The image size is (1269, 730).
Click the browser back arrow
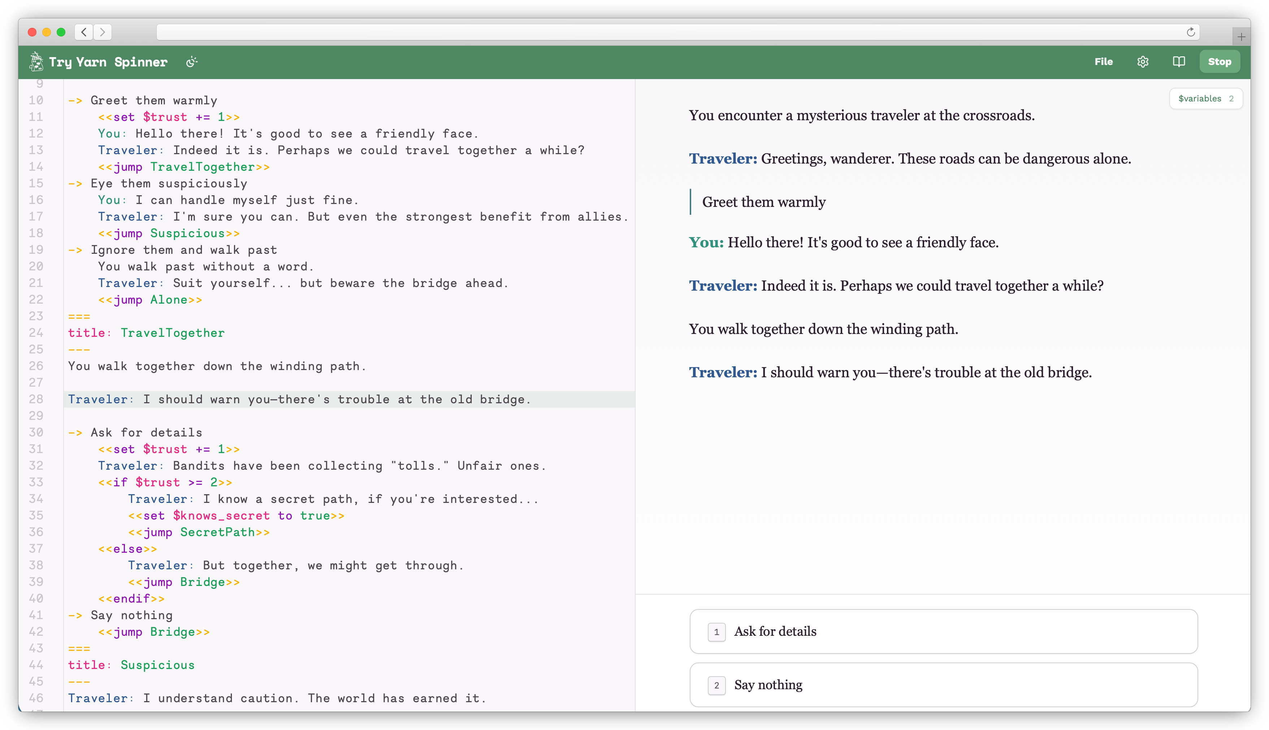point(84,32)
